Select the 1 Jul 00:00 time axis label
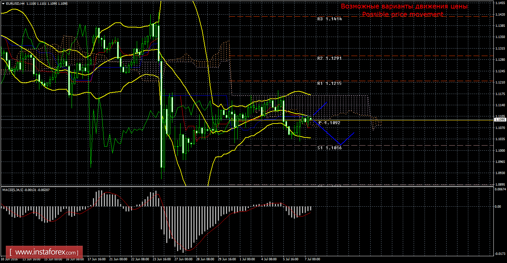Screen dimensions: 507x263 pyautogui.click(x=247, y=259)
